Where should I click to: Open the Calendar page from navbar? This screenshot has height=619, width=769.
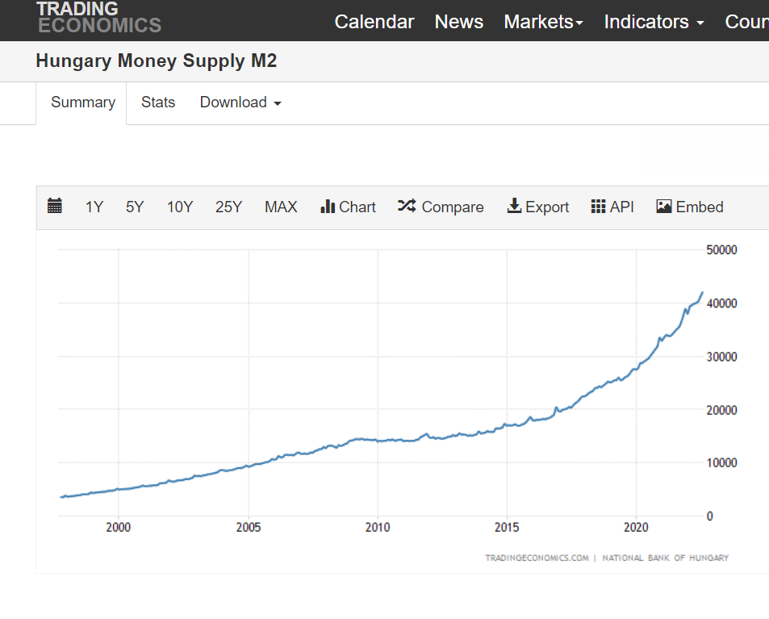374,22
